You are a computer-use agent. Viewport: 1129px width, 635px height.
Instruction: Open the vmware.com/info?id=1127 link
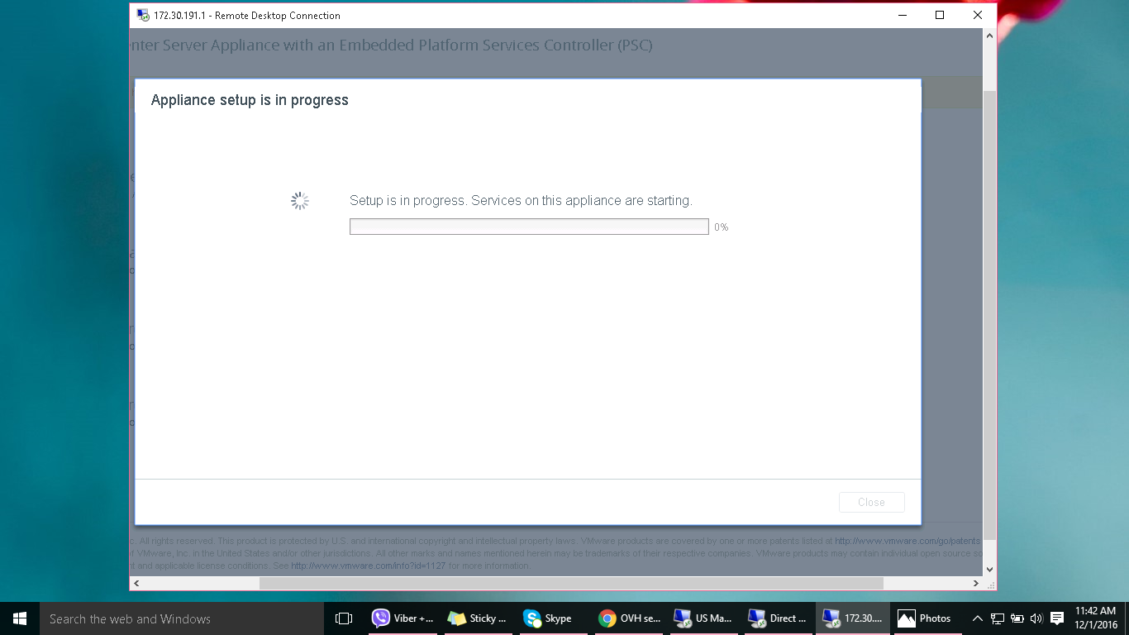pos(369,566)
